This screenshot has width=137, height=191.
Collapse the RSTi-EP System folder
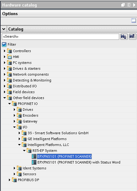pos(24,151)
